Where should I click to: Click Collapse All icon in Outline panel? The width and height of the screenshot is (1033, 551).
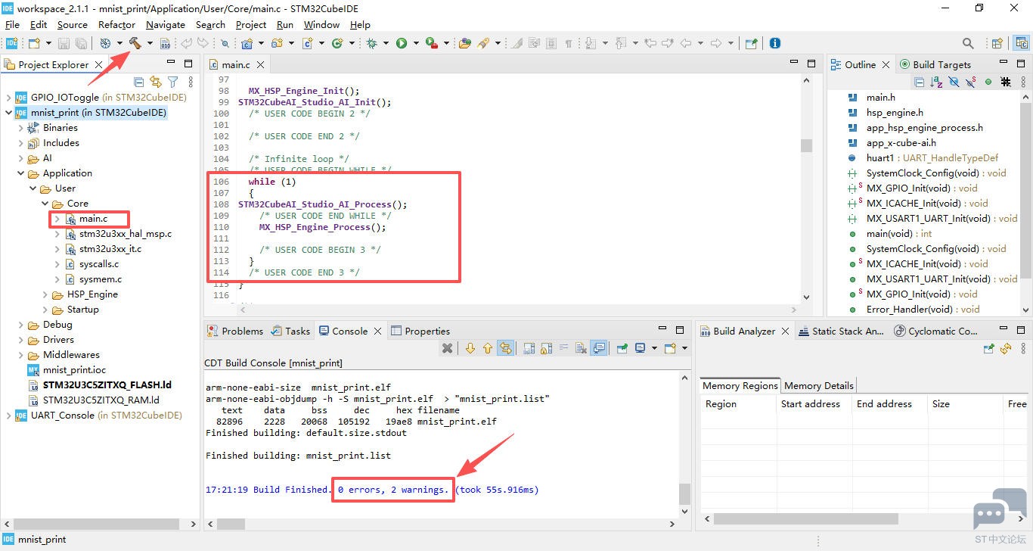(920, 82)
